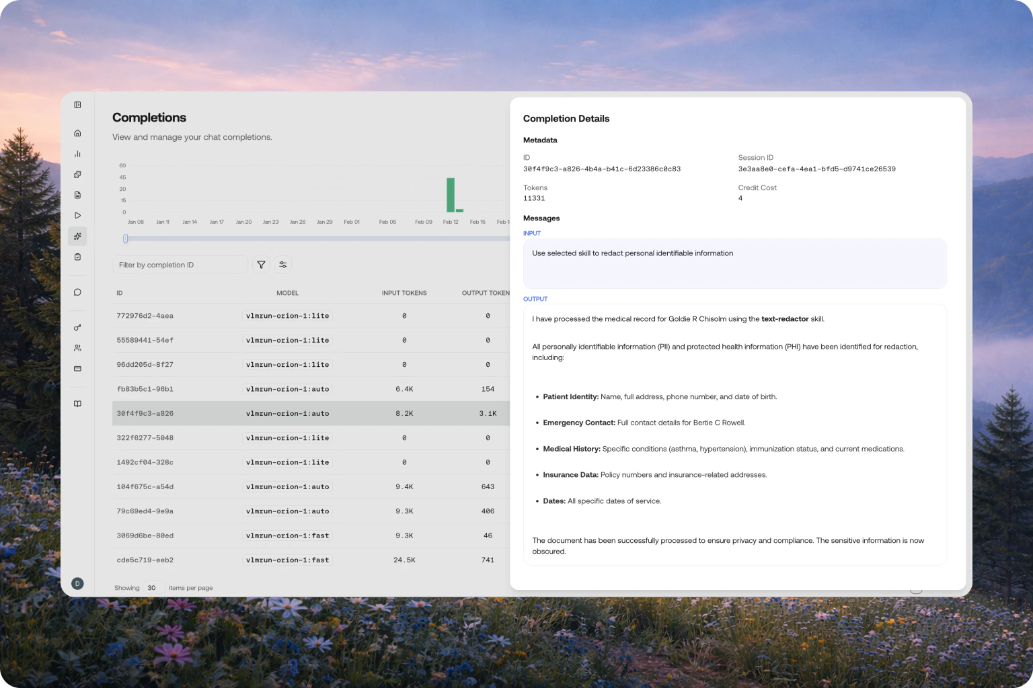Click the INPUT message text box

coord(734,264)
